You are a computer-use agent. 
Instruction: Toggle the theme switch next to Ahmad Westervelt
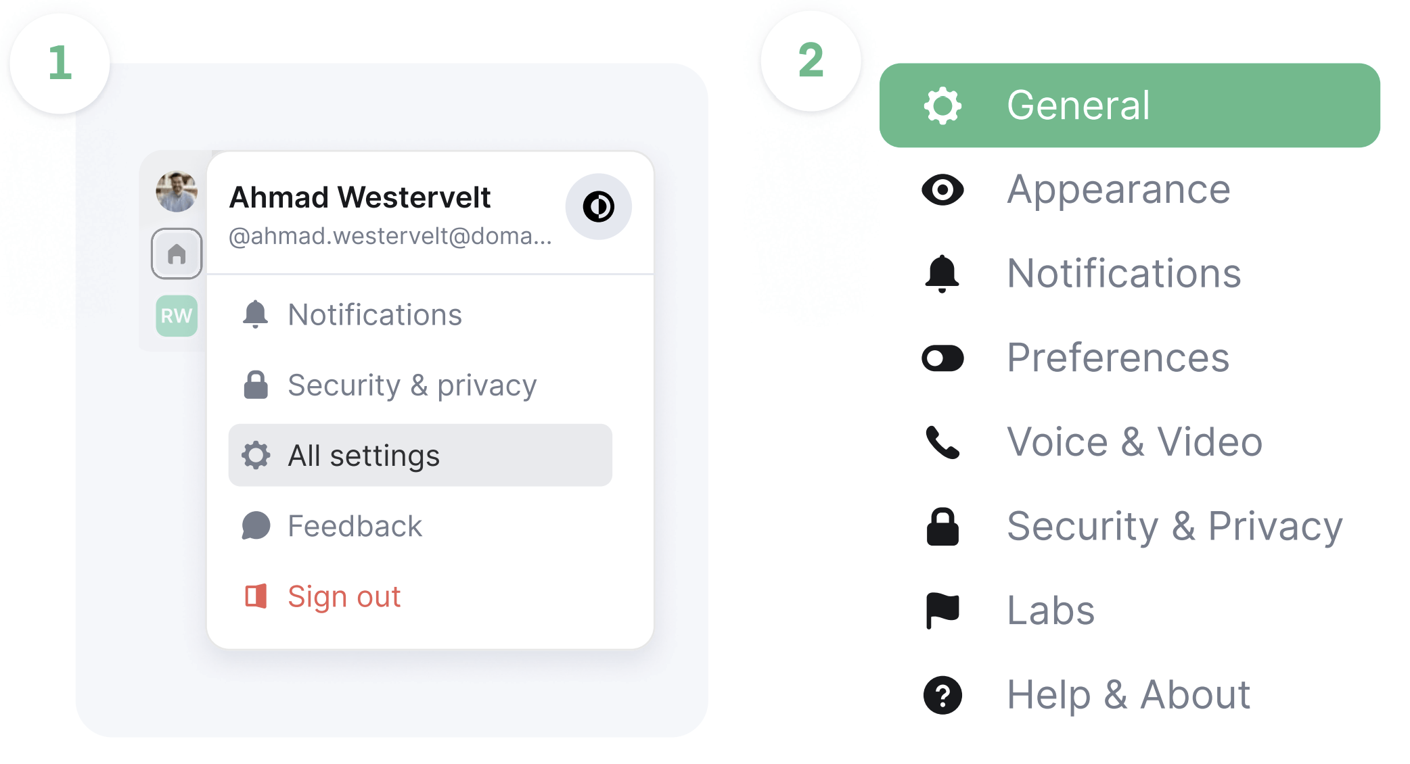point(599,207)
